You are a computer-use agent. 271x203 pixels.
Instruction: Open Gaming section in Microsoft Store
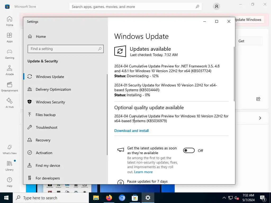[10, 54]
